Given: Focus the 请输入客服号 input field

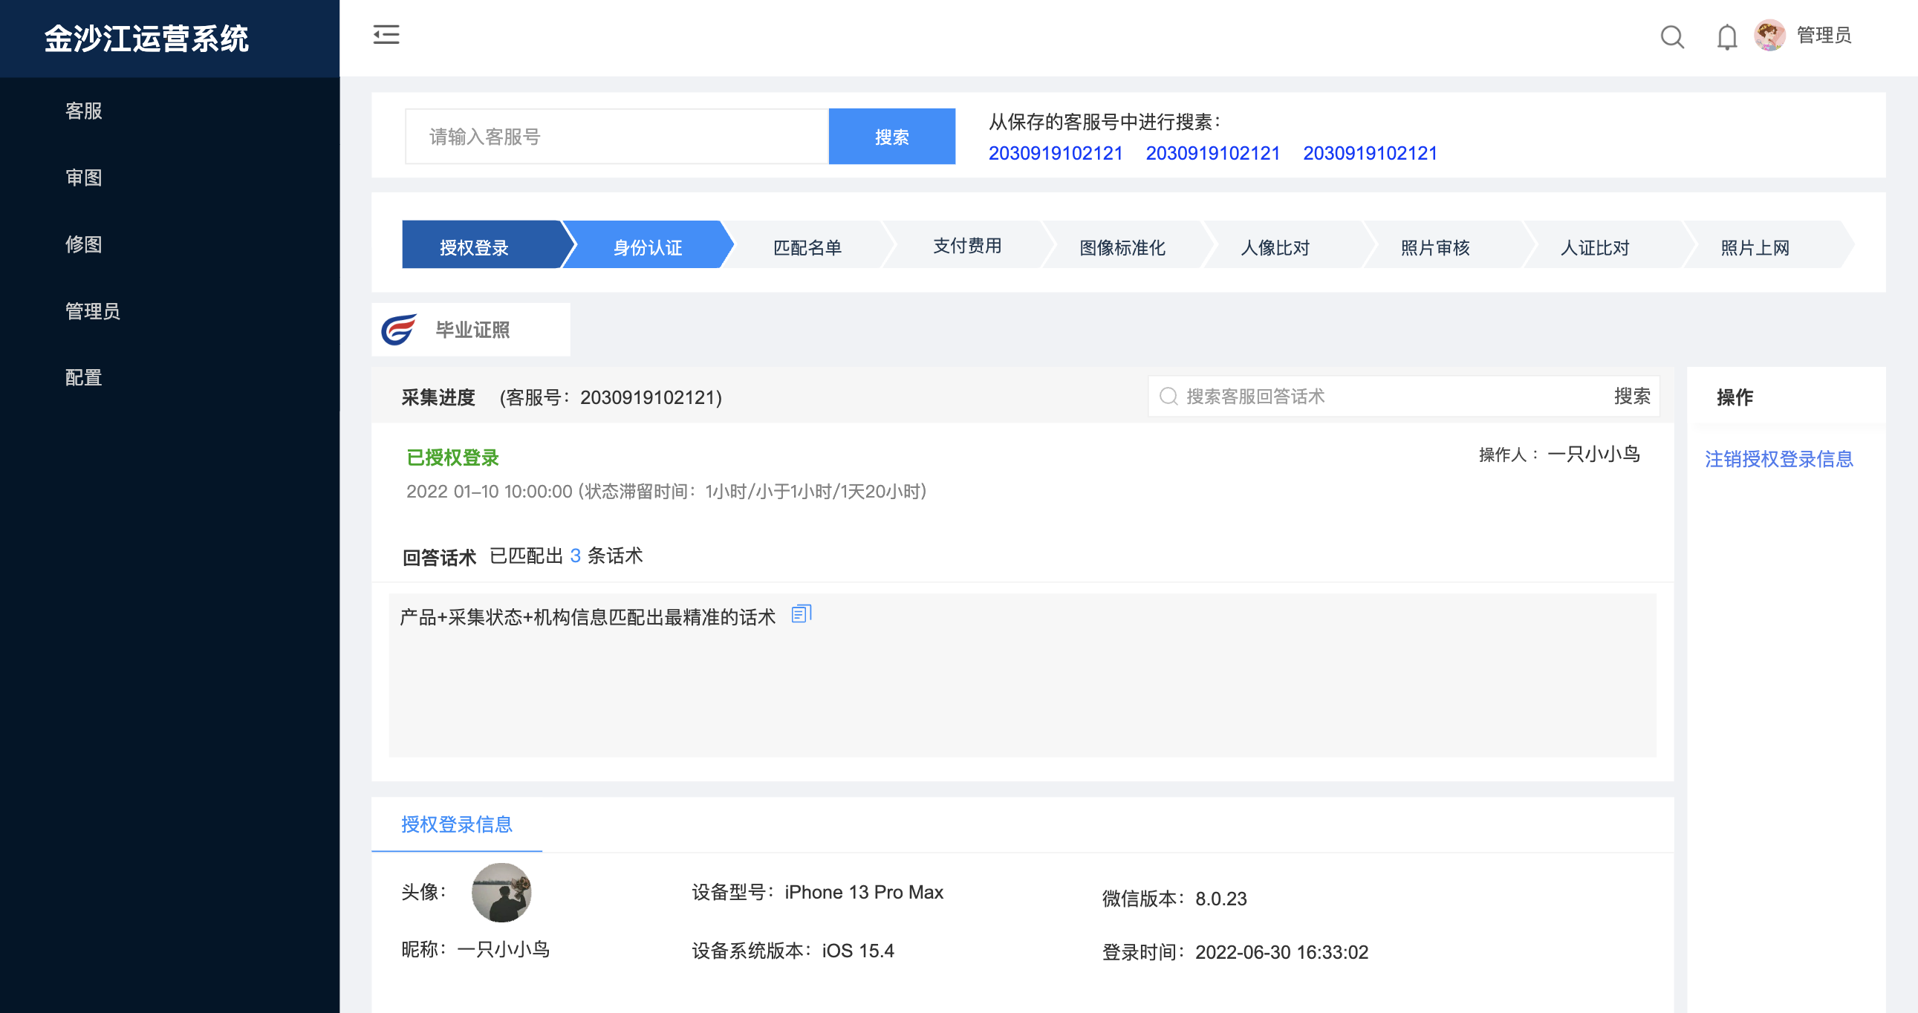Looking at the screenshot, I should [617, 136].
